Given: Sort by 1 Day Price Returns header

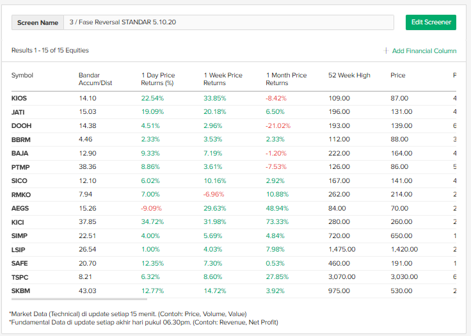Looking at the screenshot, I should (x=157, y=79).
